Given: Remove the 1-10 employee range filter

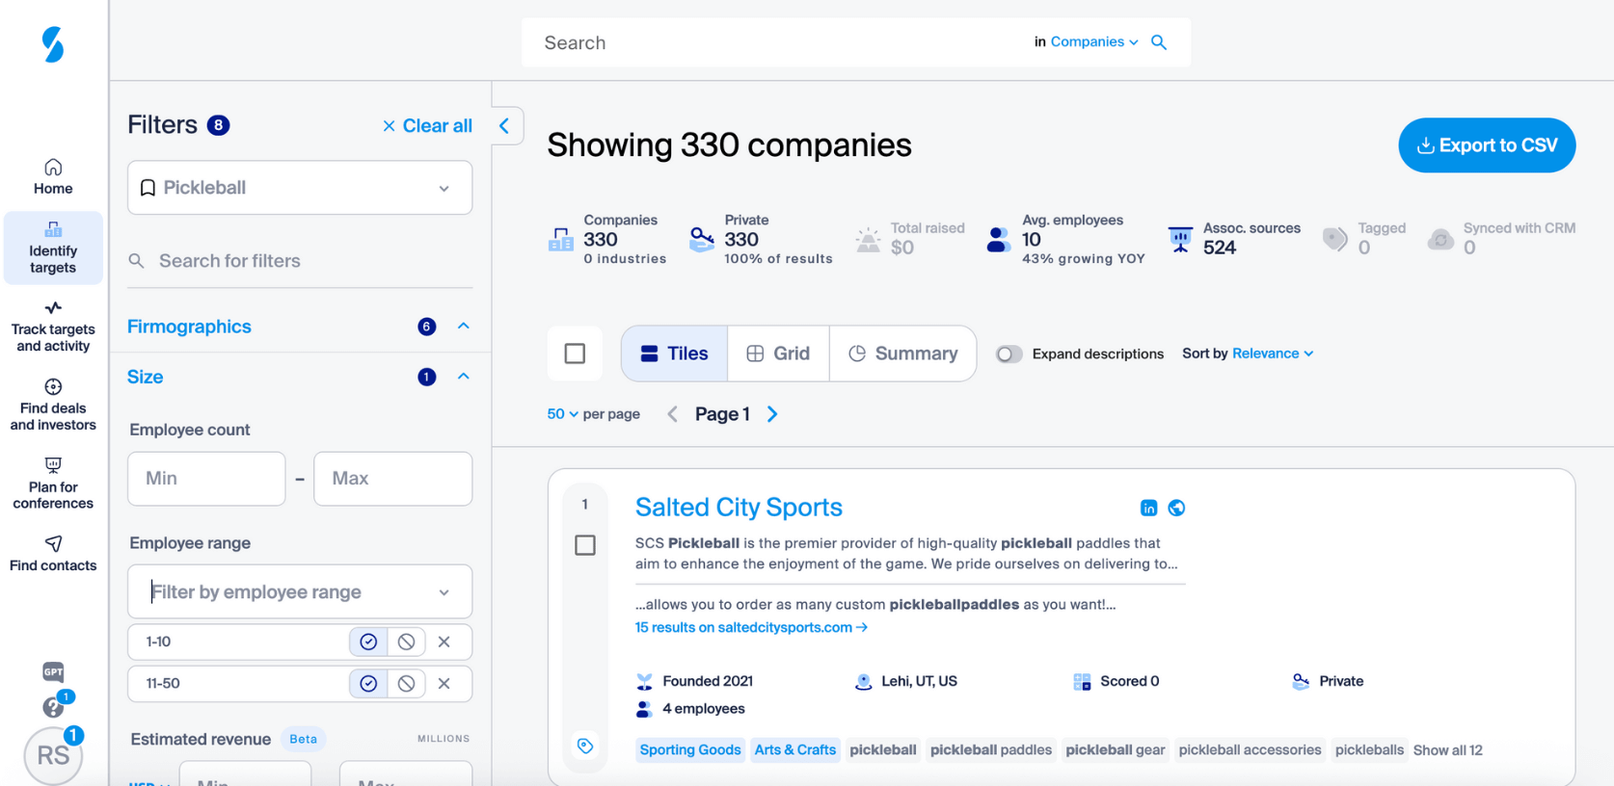Looking at the screenshot, I should click(444, 642).
